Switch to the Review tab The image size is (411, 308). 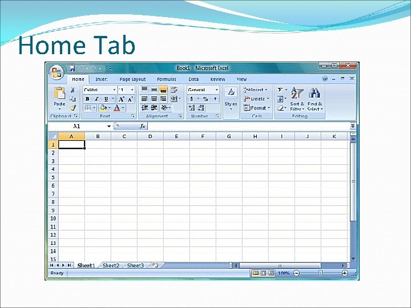tap(217, 79)
